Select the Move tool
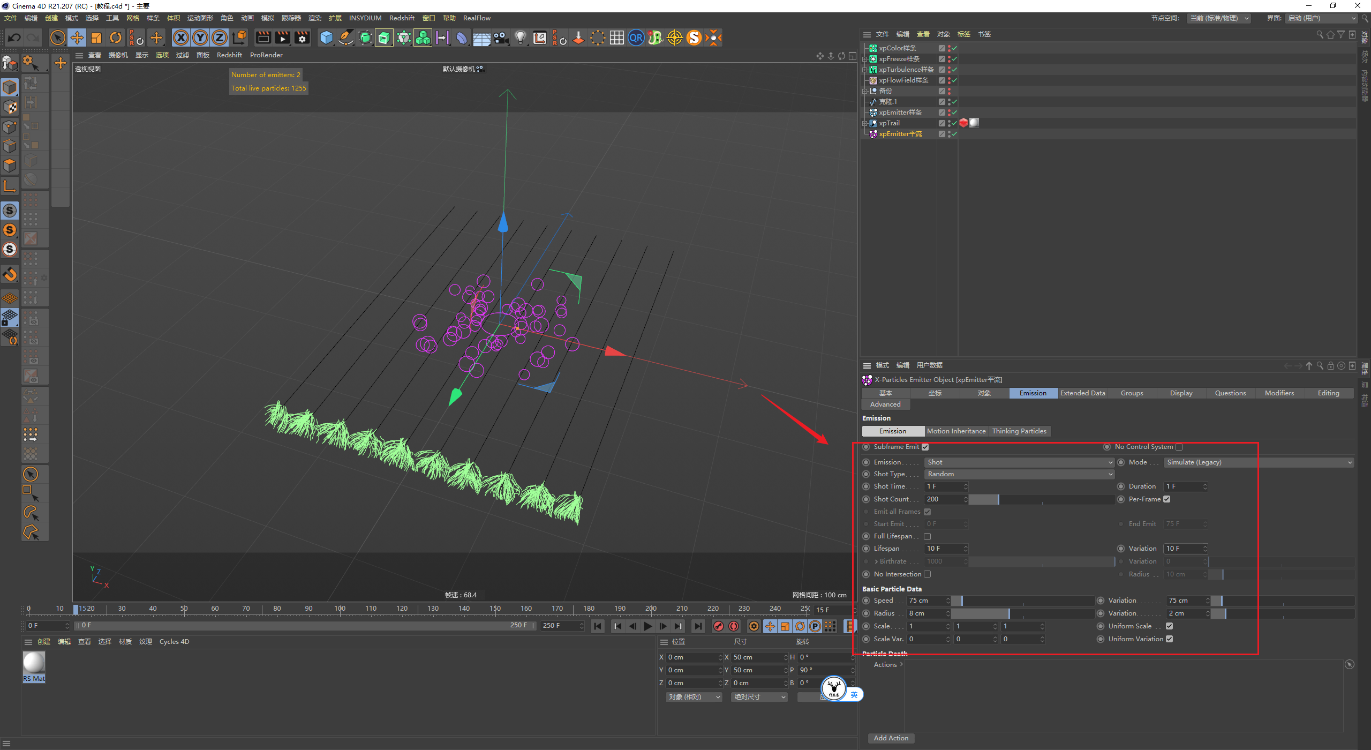Viewport: 1371px width, 750px height. (77, 37)
